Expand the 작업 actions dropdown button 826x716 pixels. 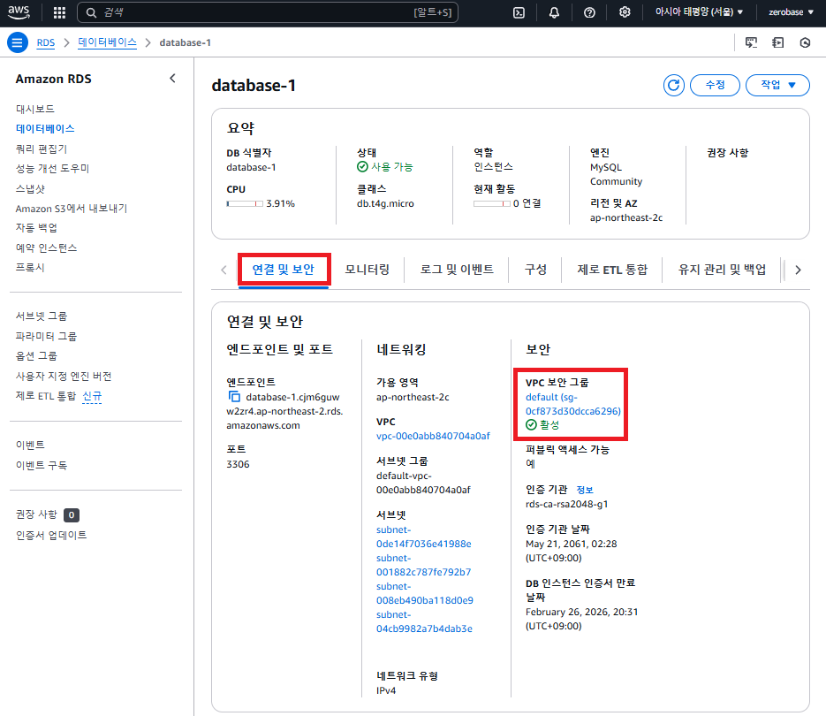click(777, 85)
